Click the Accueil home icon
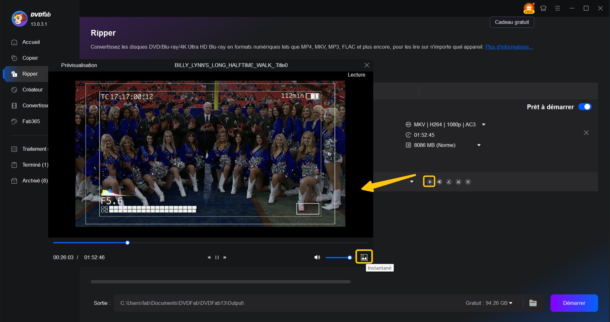This screenshot has height=322, width=610. pos(14,42)
